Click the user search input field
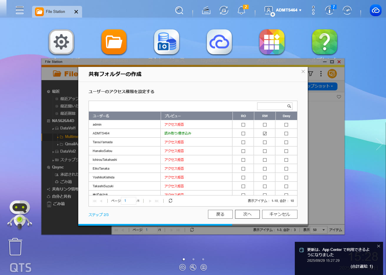 (x=272, y=106)
